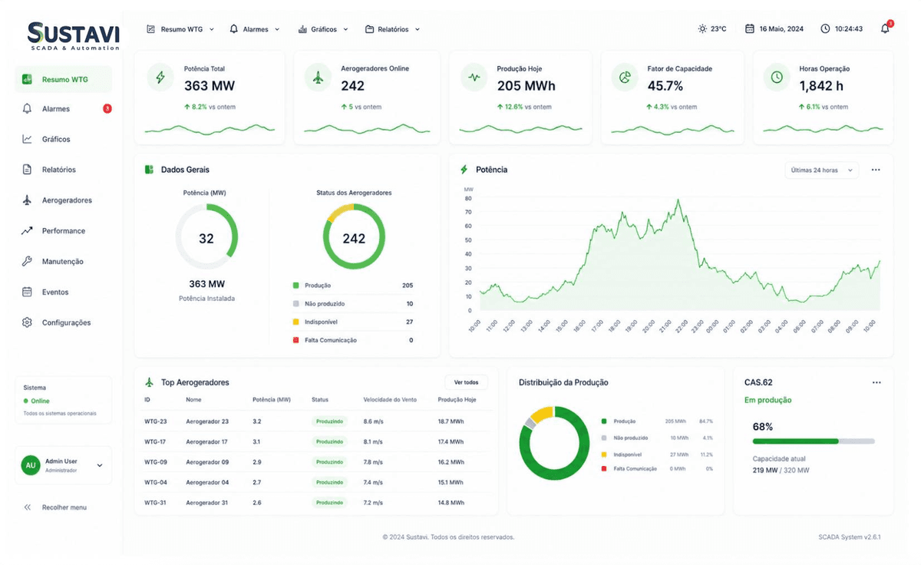The height and width of the screenshot is (565, 921).
Task: Click the lightning icon on Potência Total card
Action: [x=160, y=78]
